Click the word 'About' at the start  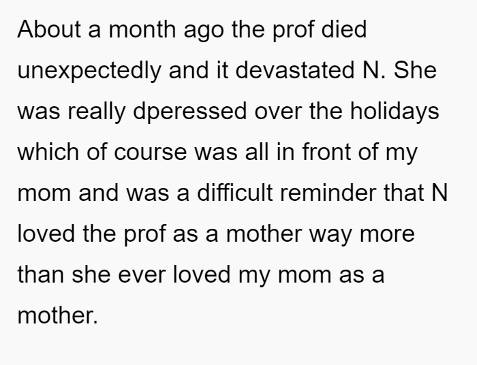click(49, 29)
